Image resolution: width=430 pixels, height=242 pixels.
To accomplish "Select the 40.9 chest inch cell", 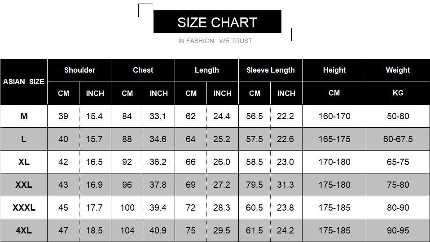I will tap(158, 230).
